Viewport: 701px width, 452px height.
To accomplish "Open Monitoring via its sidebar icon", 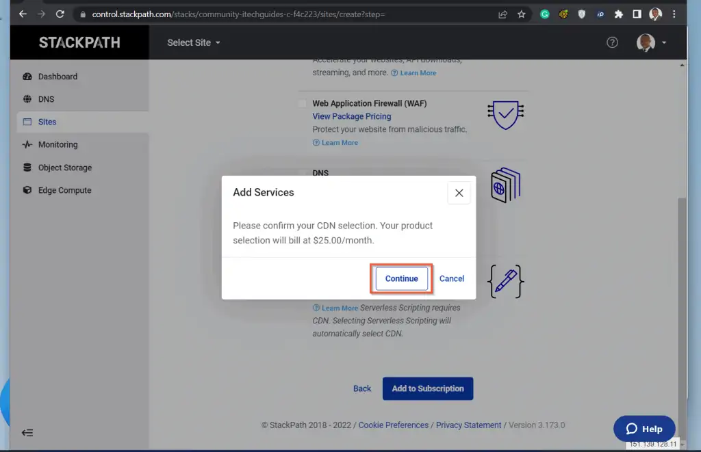I will pos(26,144).
